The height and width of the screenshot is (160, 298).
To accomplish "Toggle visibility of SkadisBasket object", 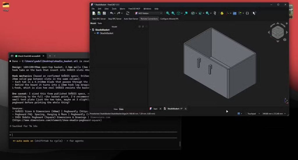I will pyautogui.click(x=95, y=33).
